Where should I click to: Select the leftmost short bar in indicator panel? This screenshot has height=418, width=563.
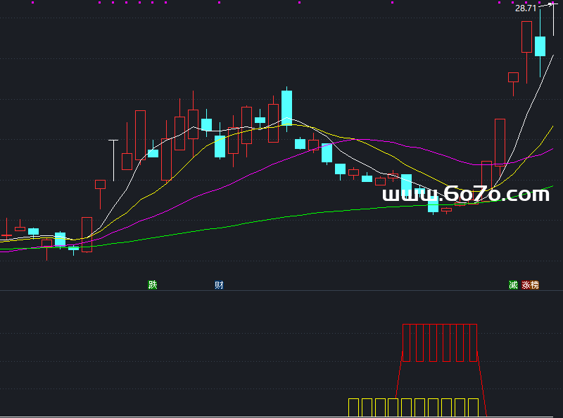click(x=353, y=407)
